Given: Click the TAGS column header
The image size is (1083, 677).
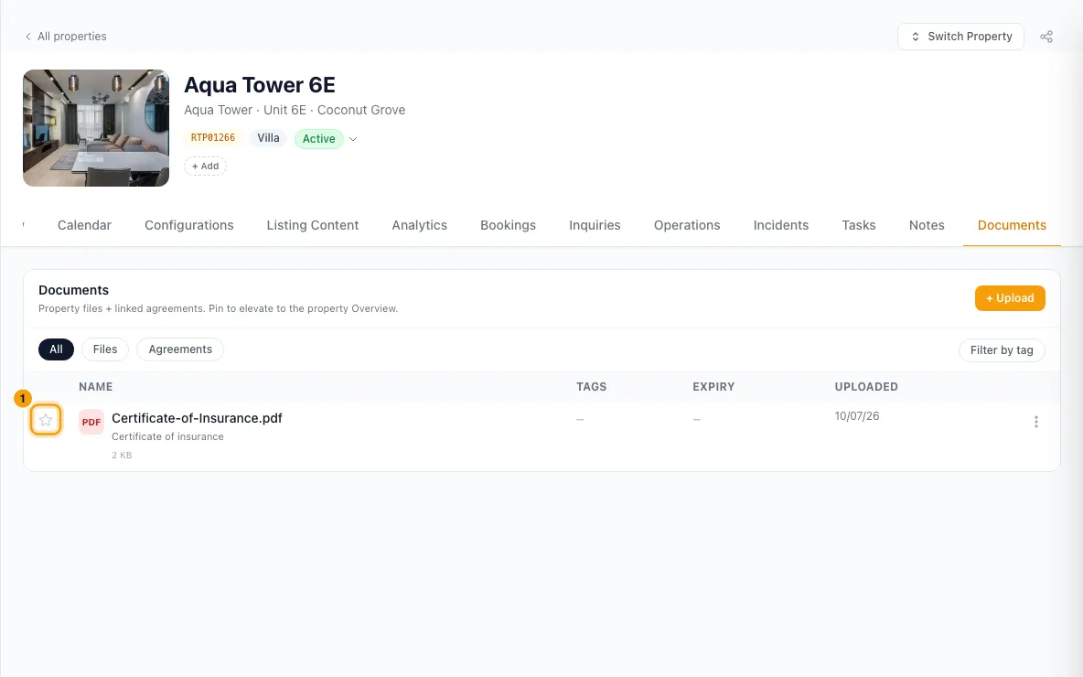Looking at the screenshot, I should click(x=591, y=387).
